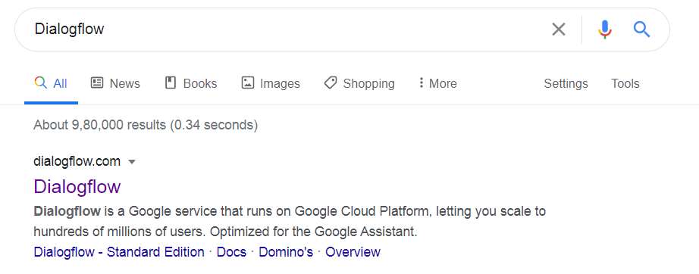
Task: Click the book icon beside Books
Action: pyautogui.click(x=171, y=83)
